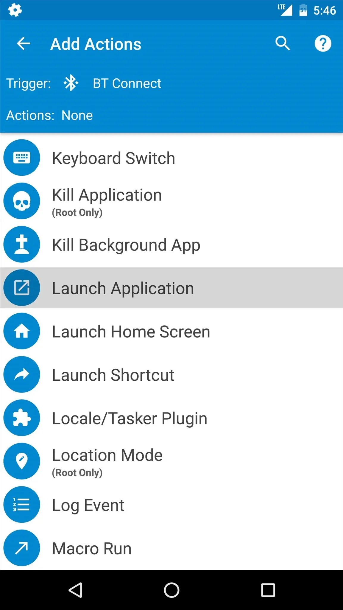Tap the gravestone Kill Background App icon
The height and width of the screenshot is (610, 343).
click(x=21, y=245)
